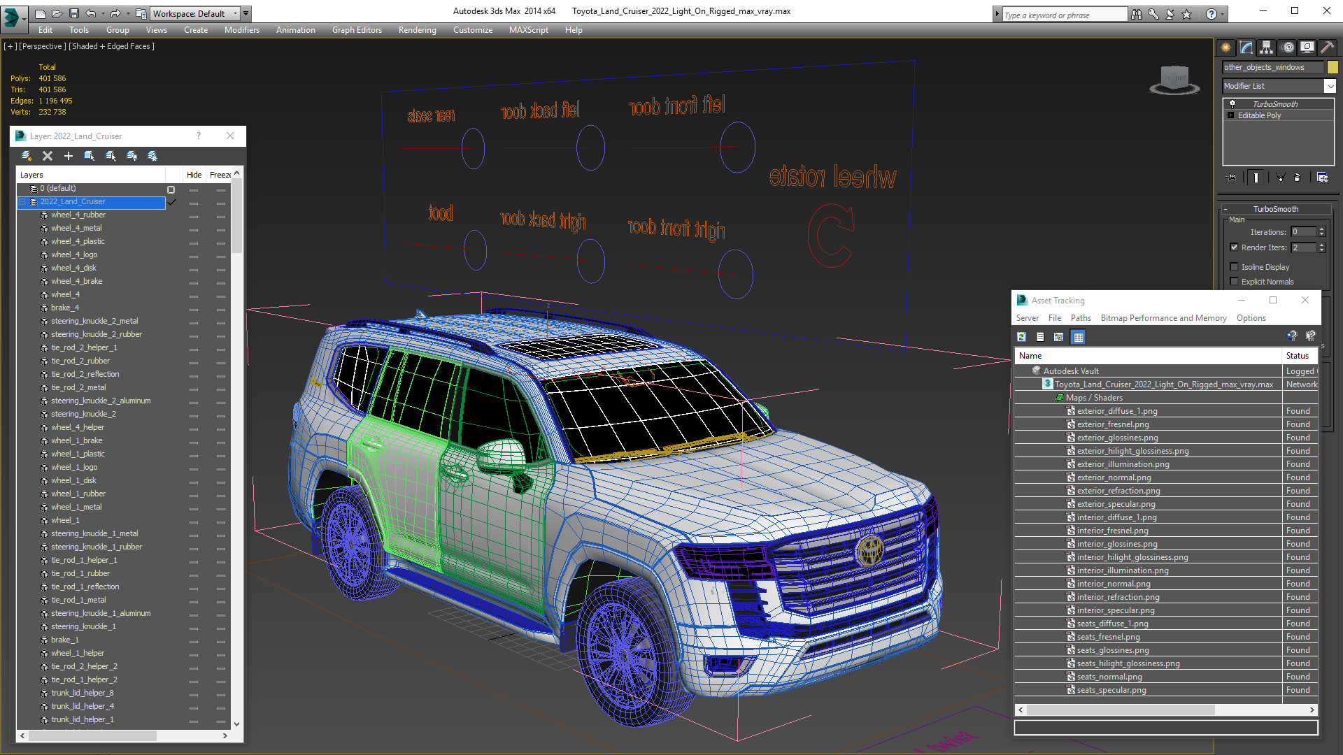Screen dimensions: 1343x755
Task: Open the Workspace Default dropdown
Action: point(196,13)
